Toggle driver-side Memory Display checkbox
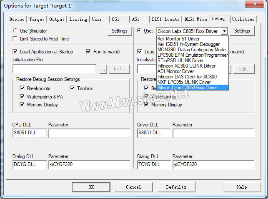This screenshot has height=199, width=268. coord(146,104)
